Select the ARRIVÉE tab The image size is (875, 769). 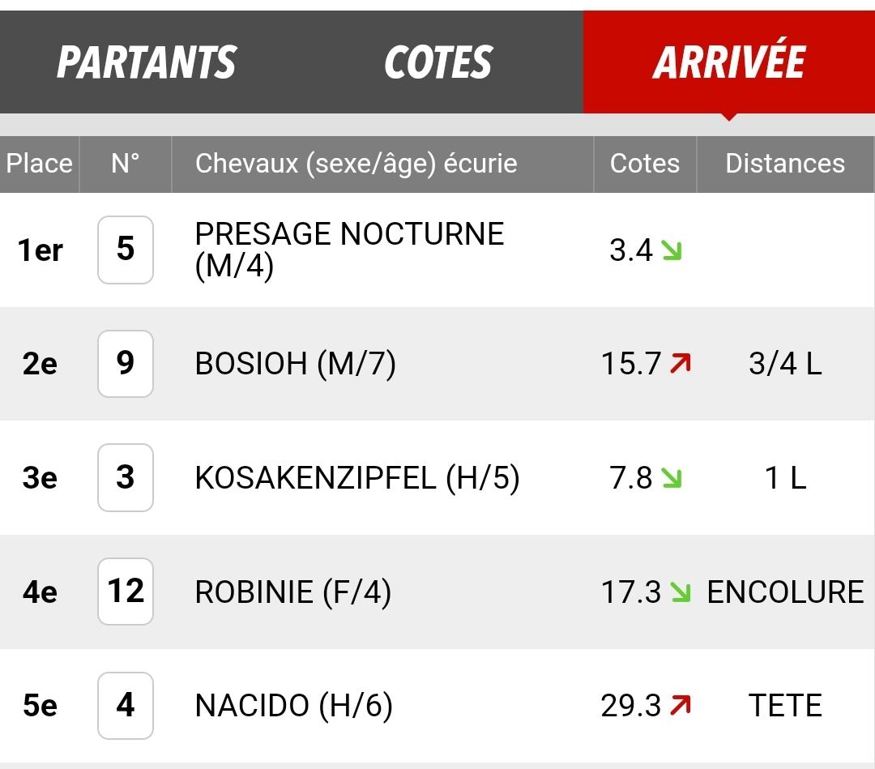click(x=729, y=62)
